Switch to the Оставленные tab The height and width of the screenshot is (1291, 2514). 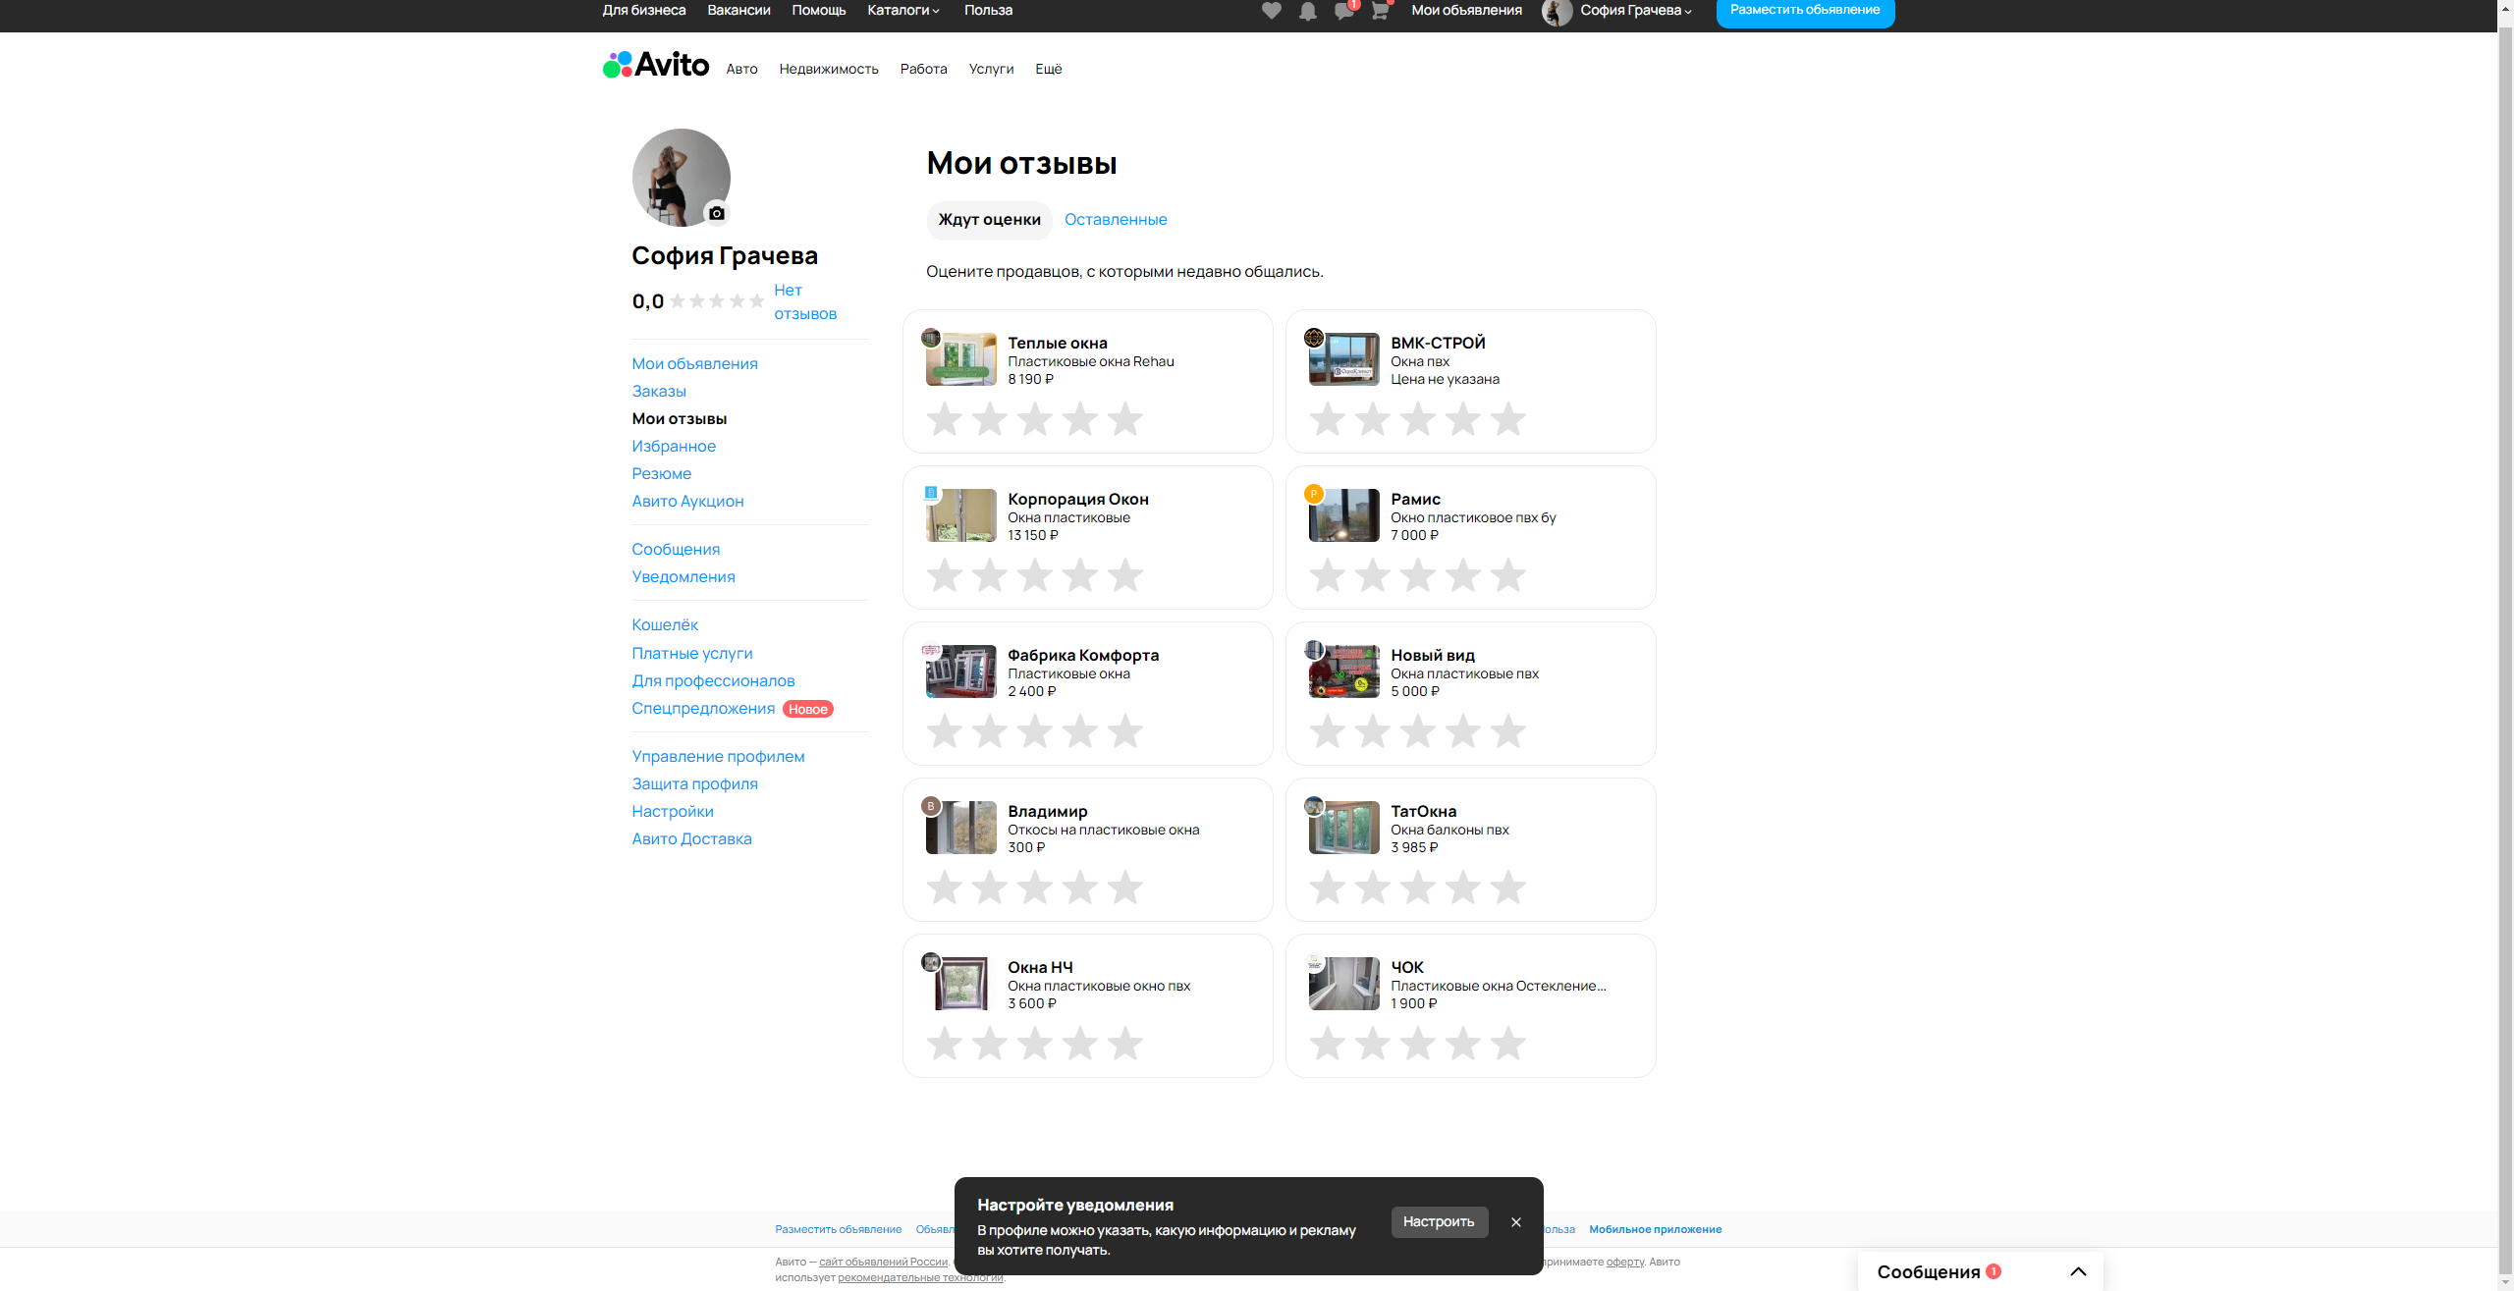pos(1116,220)
